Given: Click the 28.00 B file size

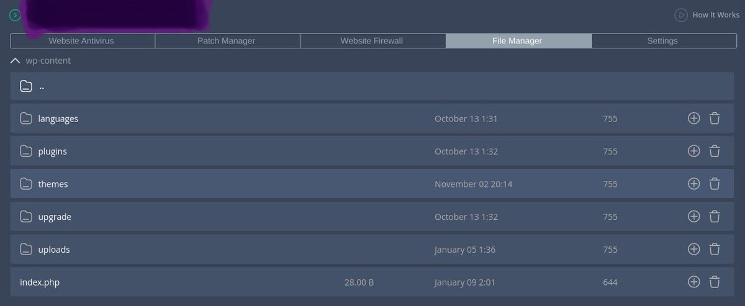Looking at the screenshot, I should [x=359, y=282].
